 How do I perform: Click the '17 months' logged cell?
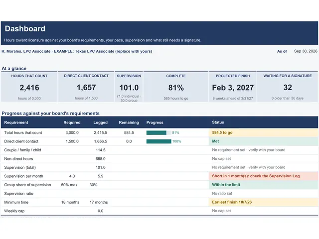[99, 202]
